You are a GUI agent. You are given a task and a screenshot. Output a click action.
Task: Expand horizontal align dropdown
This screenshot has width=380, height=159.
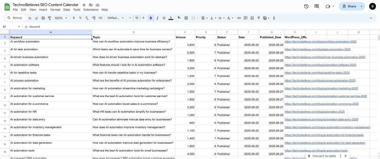(x=207, y=18)
